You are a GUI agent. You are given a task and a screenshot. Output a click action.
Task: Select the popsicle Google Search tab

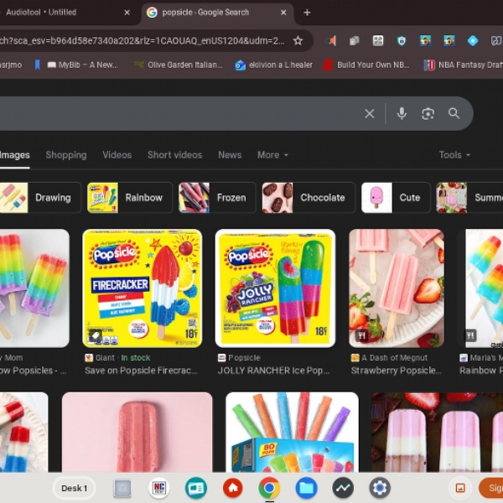point(217,13)
